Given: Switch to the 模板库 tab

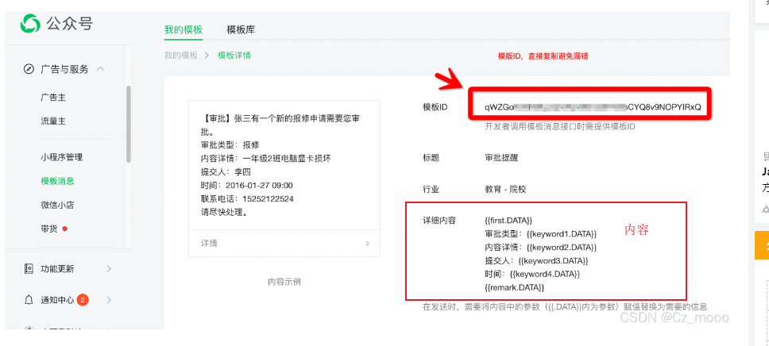Looking at the screenshot, I should pyautogui.click(x=241, y=29).
